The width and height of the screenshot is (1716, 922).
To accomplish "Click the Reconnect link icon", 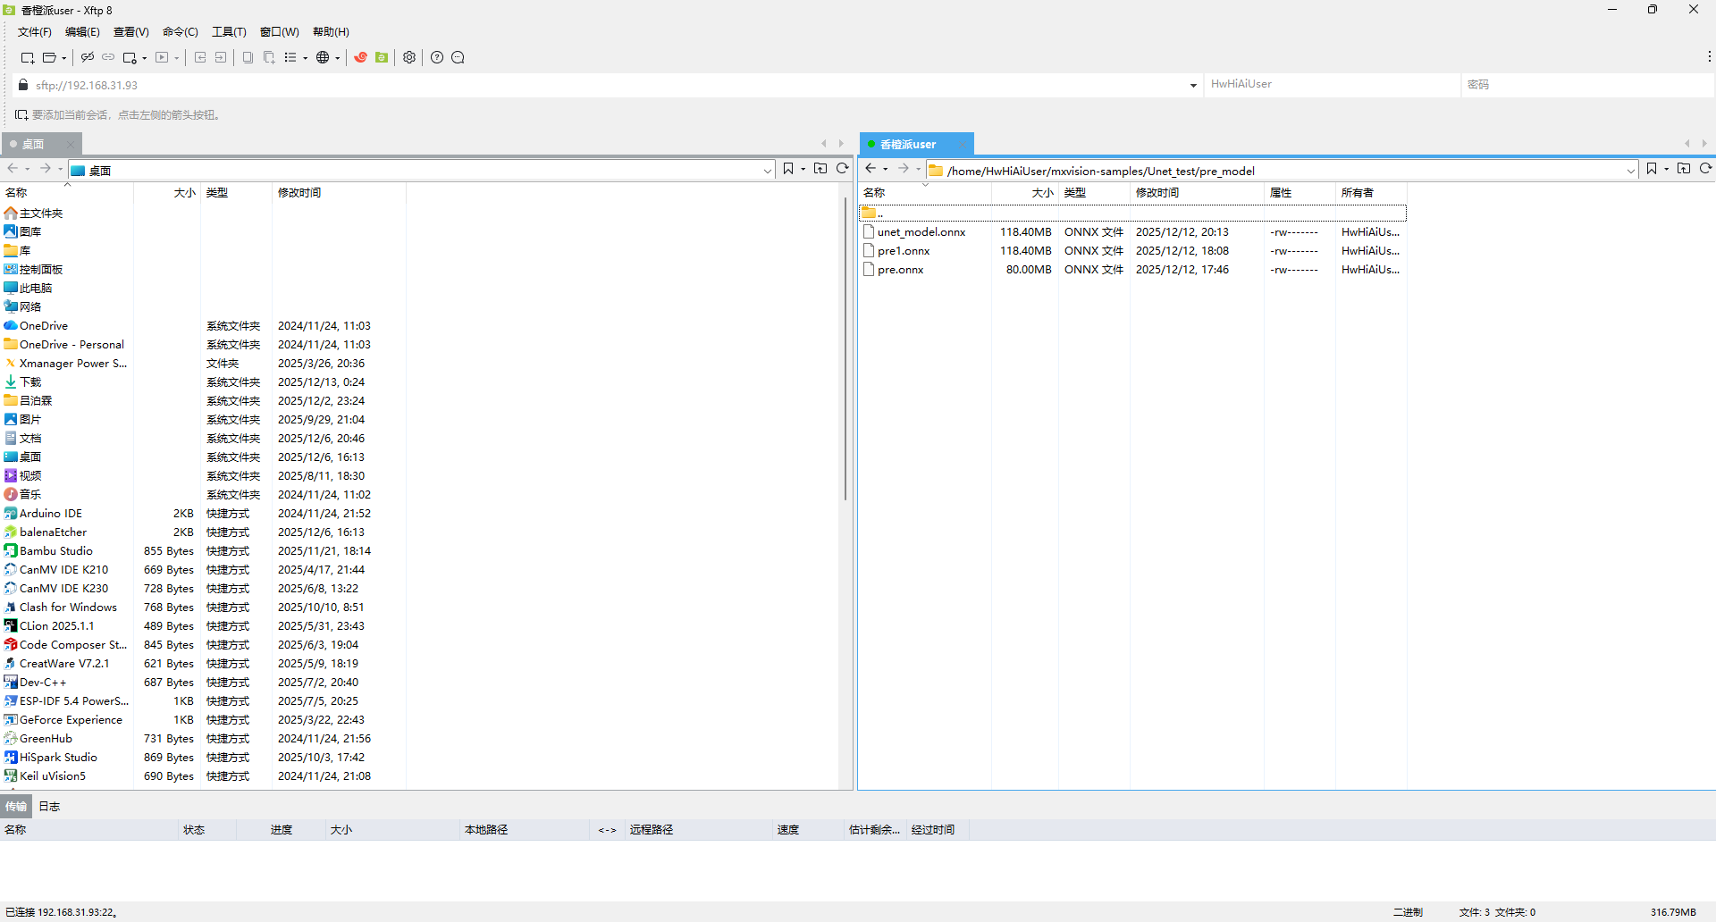I will (x=108, y=57).
